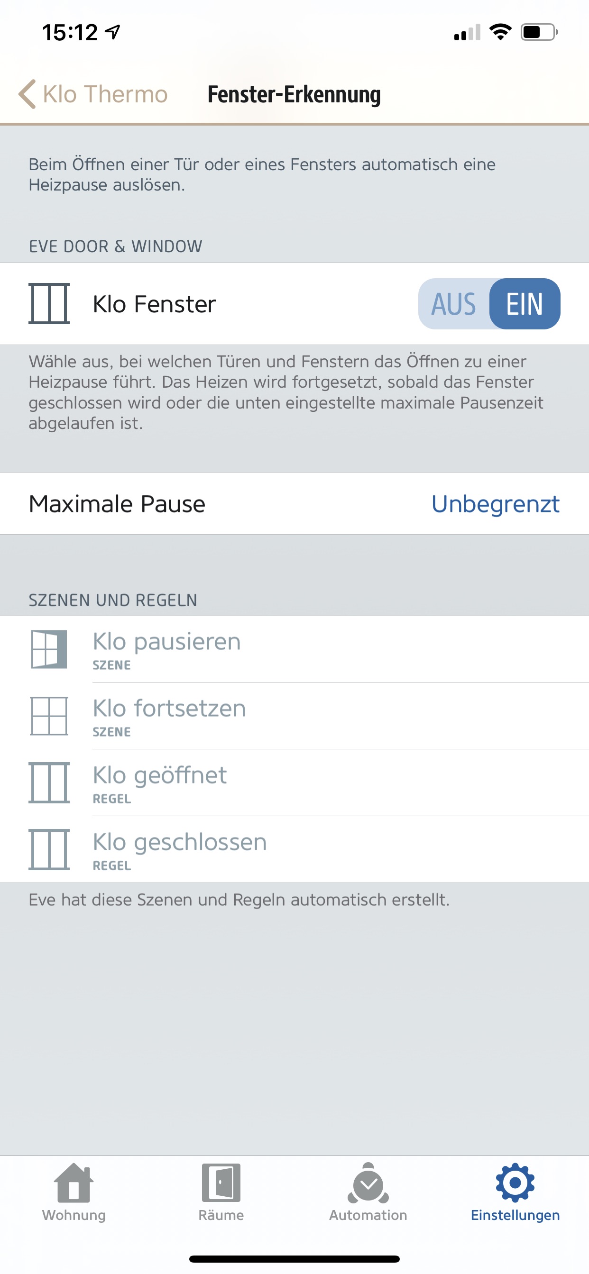Set Klo Fenster toggle to EIN
The height and width of the screenshot is (1274, 589).
(525, 304)
